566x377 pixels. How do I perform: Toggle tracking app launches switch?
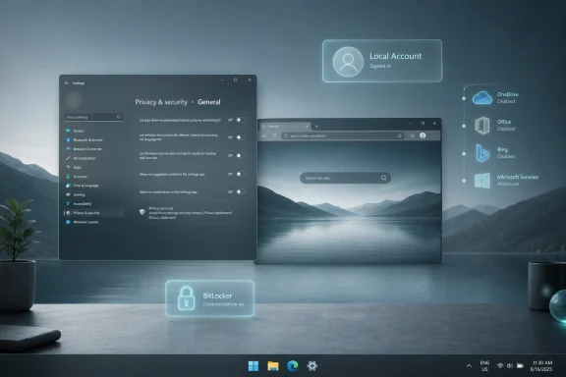(241, 155)
